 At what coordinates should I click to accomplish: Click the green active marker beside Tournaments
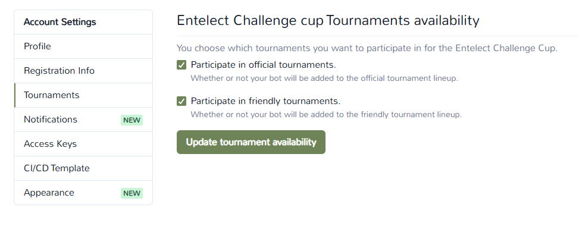click(15, 95)
